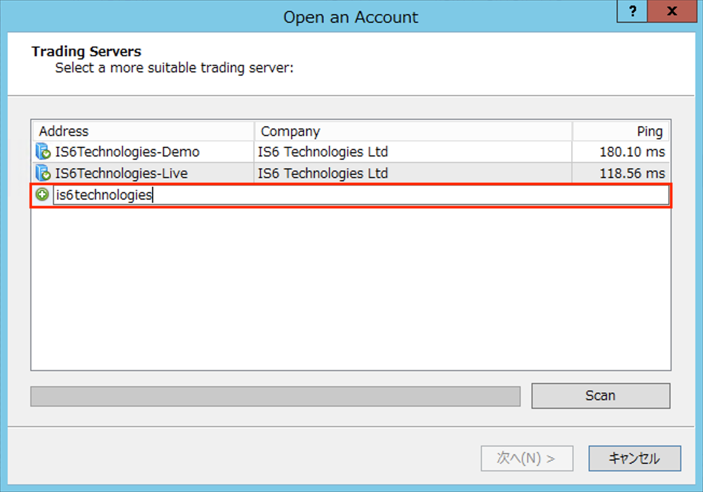Click the empty area of the server list

(x=350, y=286)
